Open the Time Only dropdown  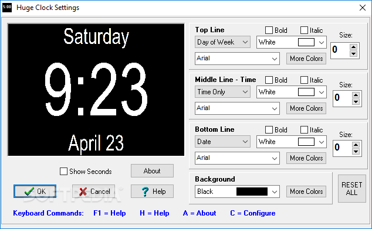click(x=222, y=91)
